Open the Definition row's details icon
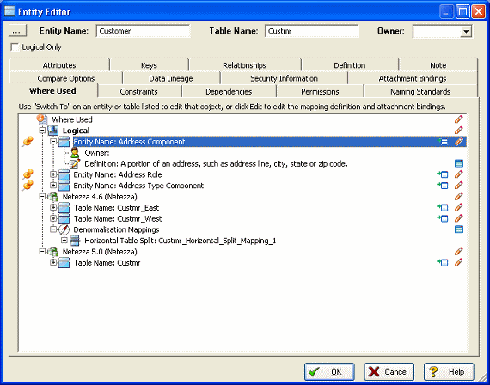The width and height of the screenshot is (490, 385). (458, 163)
